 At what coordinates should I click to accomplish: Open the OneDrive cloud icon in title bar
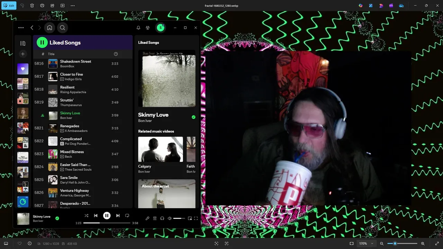pos(401,6)
